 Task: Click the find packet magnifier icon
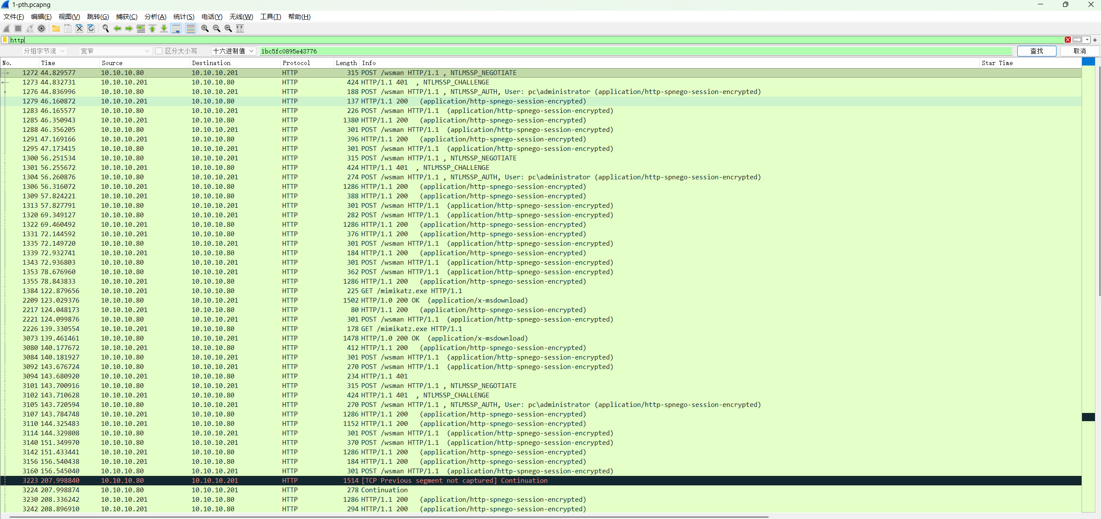click(105, 28)
